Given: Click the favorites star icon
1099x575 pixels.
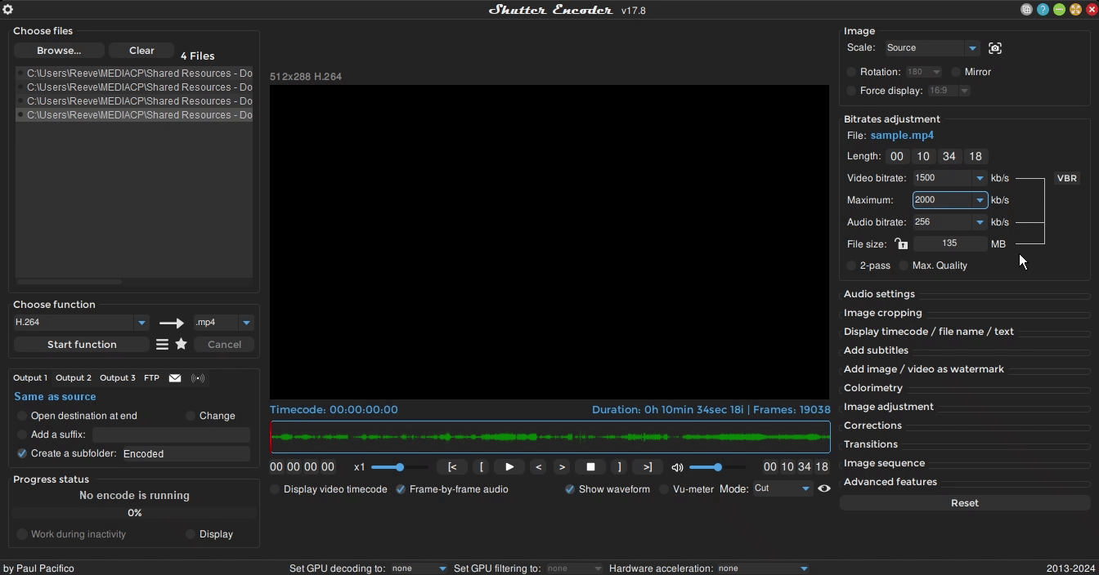Looking at the screenshot, I should pyautogui.click(x=181, y=345).
